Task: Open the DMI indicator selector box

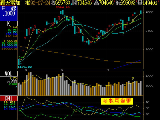Action: (x=9, y=98)
